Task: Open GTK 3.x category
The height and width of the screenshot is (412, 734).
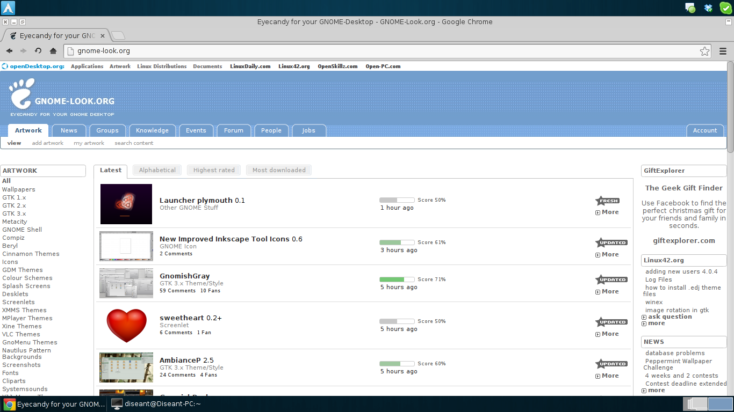Action: coord(14,214)
